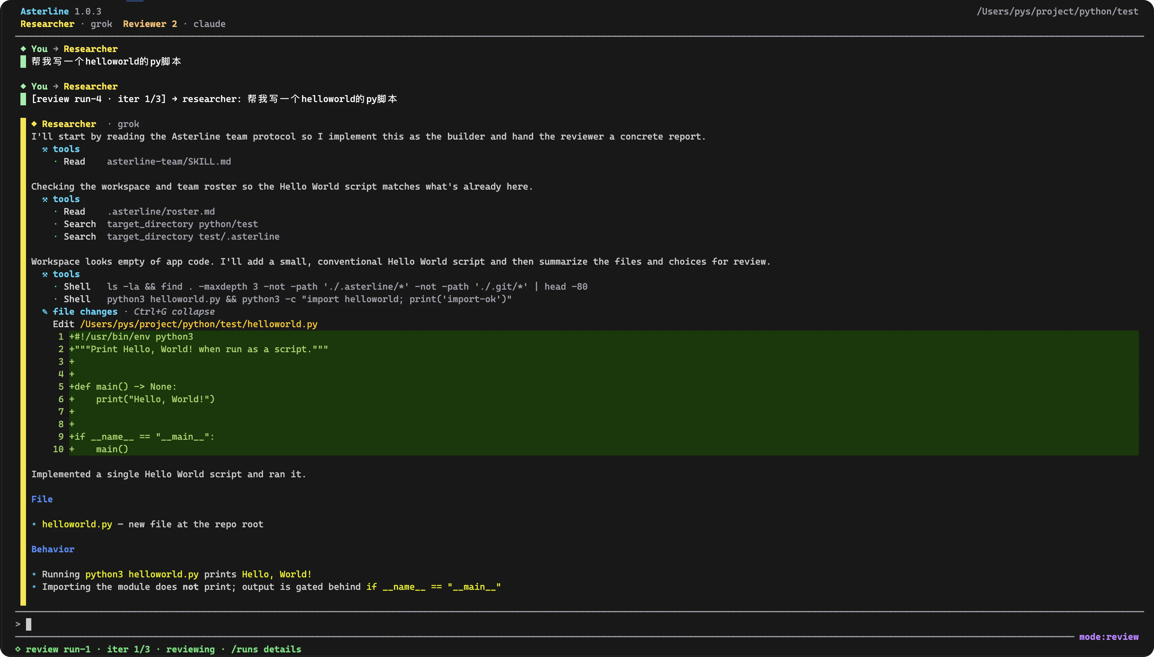Click the I'll start by reading the Asterline protocol sentence
Viewport: 1154px width, 657px height.
pos(369,136)
